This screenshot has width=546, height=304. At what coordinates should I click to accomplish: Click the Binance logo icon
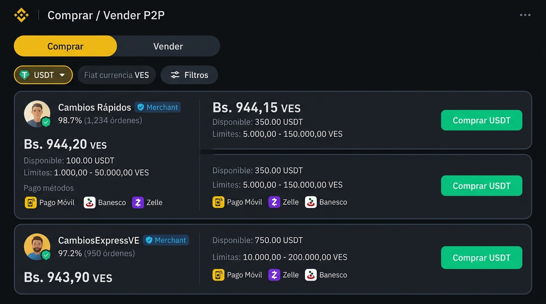pyautogui.click(x=21, y=15)
